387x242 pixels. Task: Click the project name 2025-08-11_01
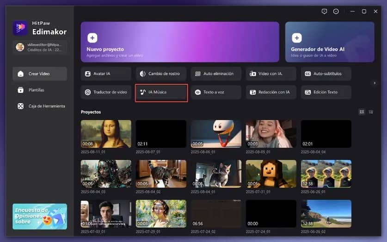click(93, 152)
